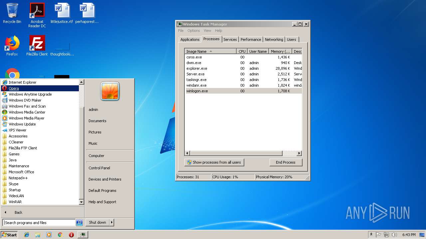Click Opera icon on taskbar
Viewport: 426px width, 239px height.
coord(71,235)
